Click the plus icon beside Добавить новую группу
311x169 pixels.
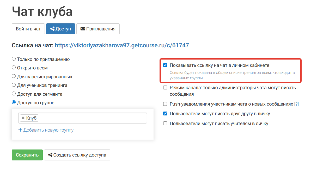pyautogui.click(x=20, y=130)
